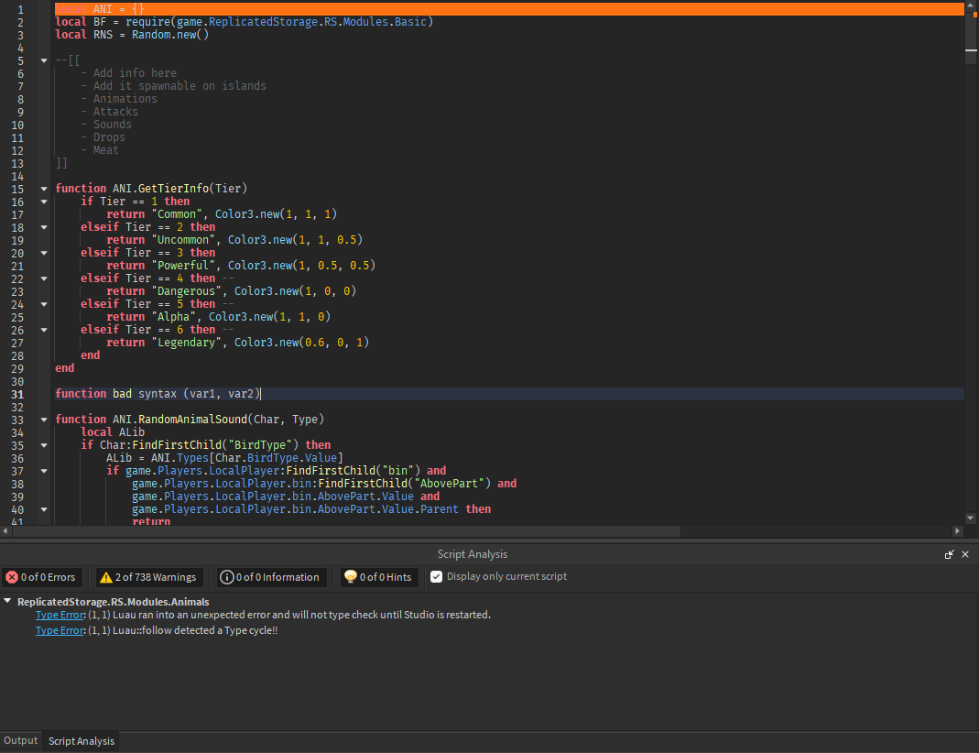Open the first Type Error link
Image resolution: width=979 pixels, height=753 pixels.
coord(58,615)
